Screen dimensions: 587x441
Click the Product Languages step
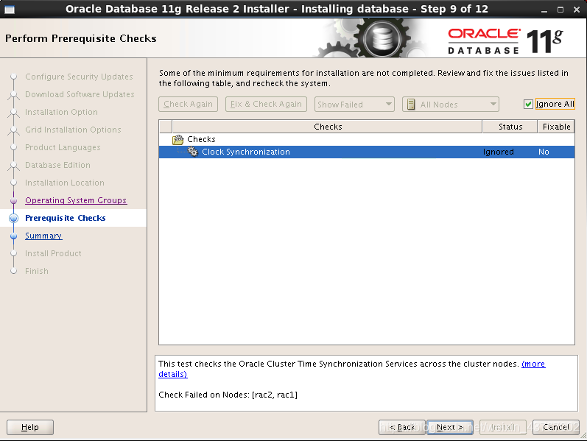(63, 147)
